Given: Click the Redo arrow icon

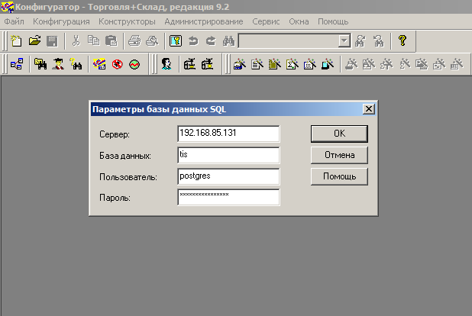Looking at the screenshot, I should pyautogui.click(x=211, y=40).
